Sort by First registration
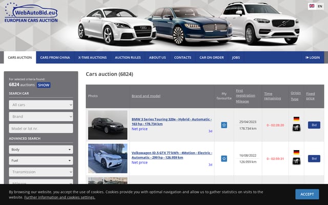The height and width of the screenshot is (205, 328). 245,93
